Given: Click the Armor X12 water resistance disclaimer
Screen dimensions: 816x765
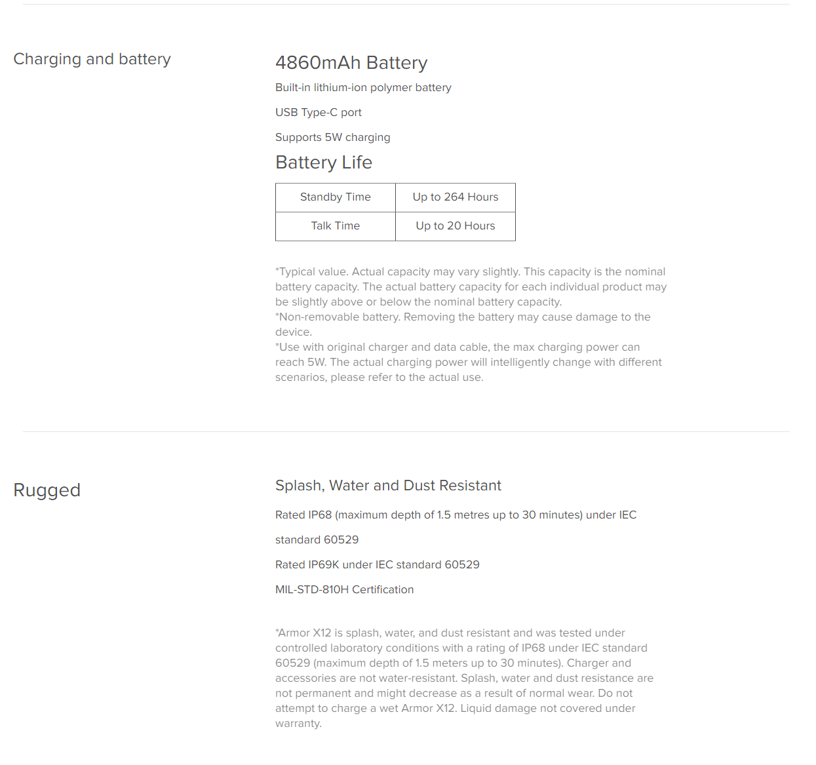Looking at the screenshot, I should click(x=464, y=678).
